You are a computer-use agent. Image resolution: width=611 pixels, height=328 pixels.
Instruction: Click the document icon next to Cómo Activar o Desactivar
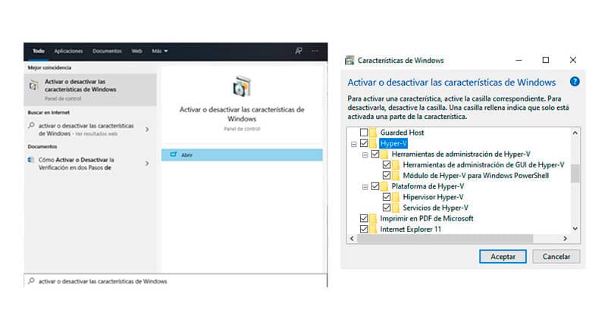click(31, 160)
